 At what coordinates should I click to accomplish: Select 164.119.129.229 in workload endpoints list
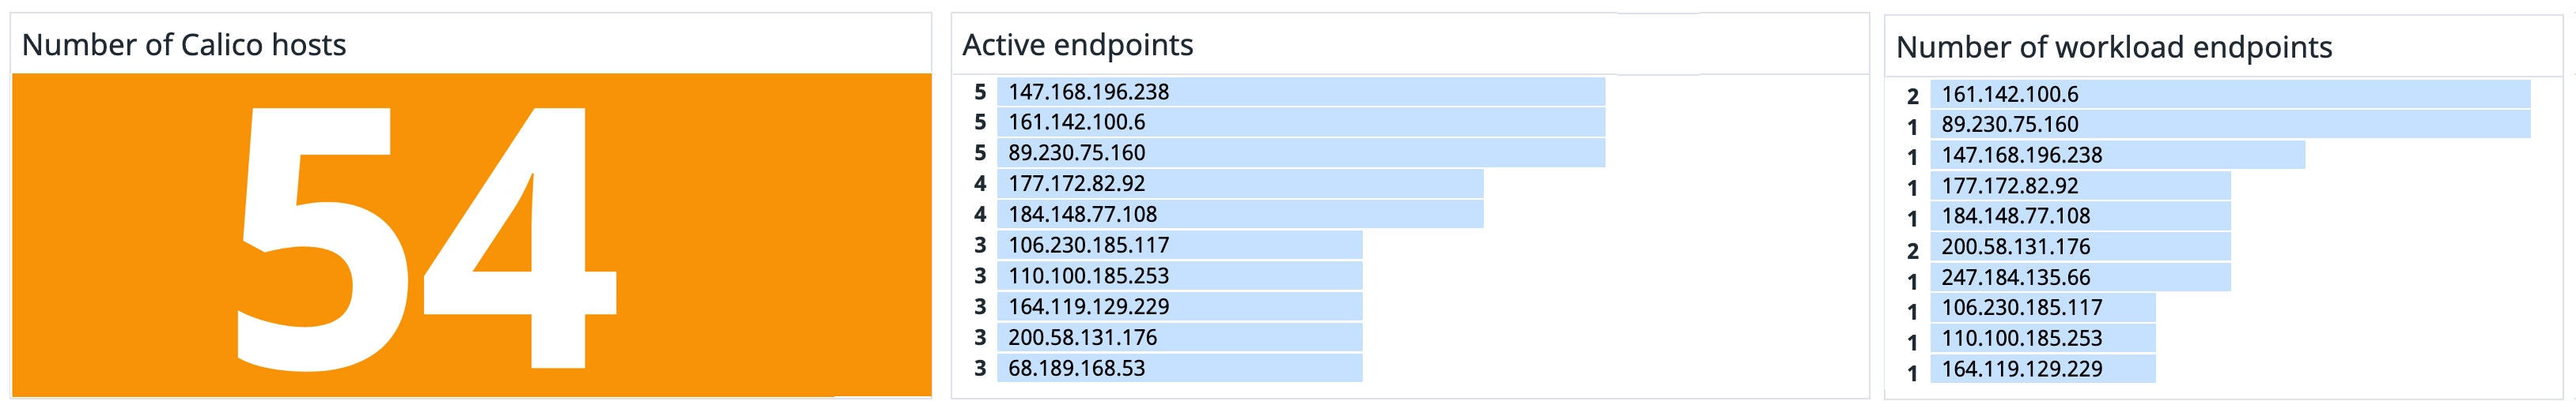pyautogui.click(x=2021, y=369)
